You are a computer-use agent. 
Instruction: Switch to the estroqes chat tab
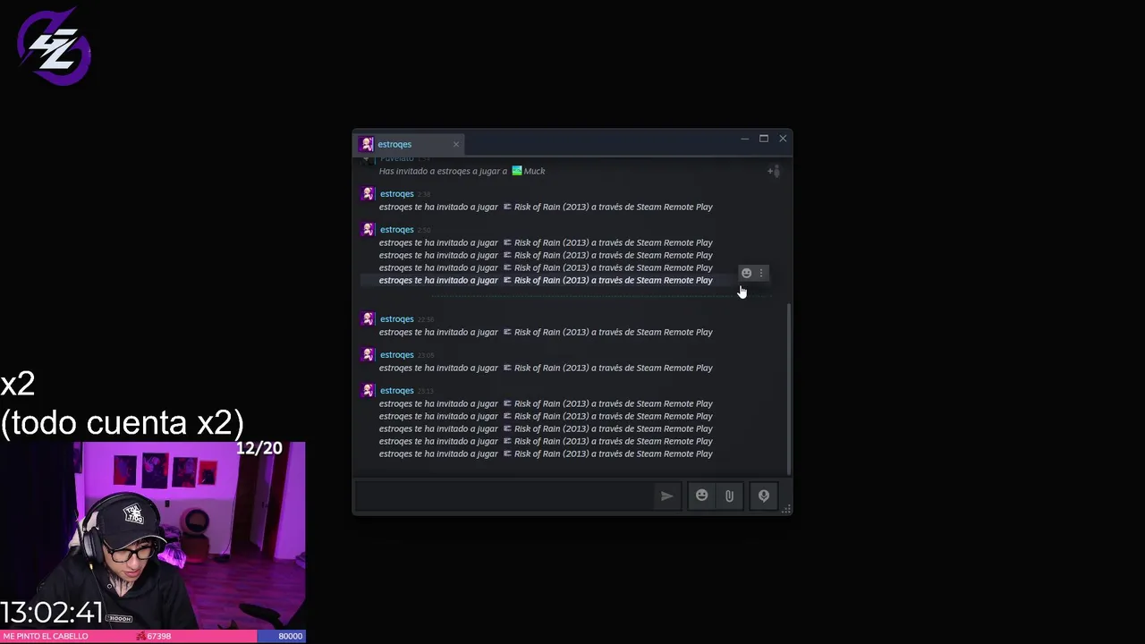pos(411,144)
